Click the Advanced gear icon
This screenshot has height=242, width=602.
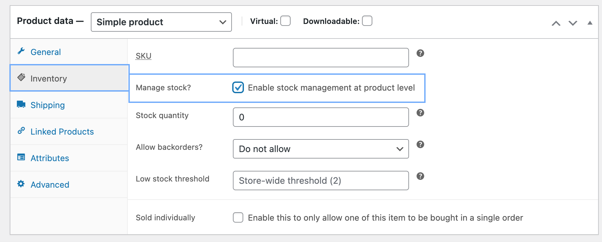click(x=21, y=184)
